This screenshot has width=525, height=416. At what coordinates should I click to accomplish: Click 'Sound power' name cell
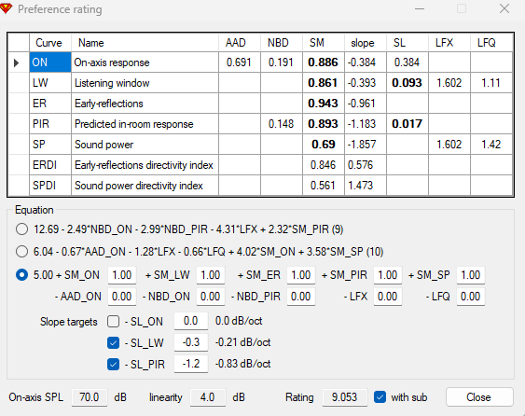[145, 145]
